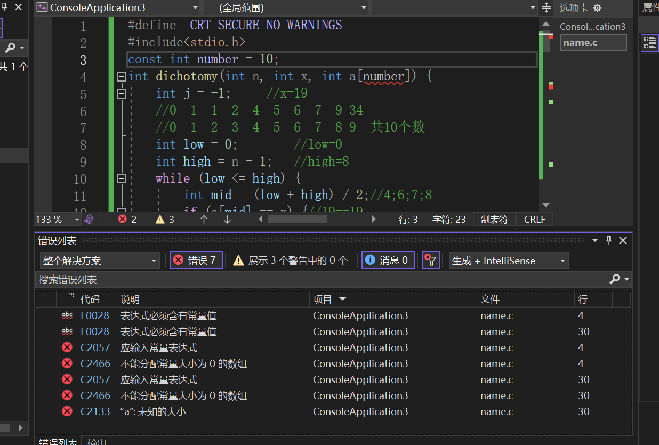659x445 pixels.
Task: Open the error list window options dropdown
Action: coord(596,240)
